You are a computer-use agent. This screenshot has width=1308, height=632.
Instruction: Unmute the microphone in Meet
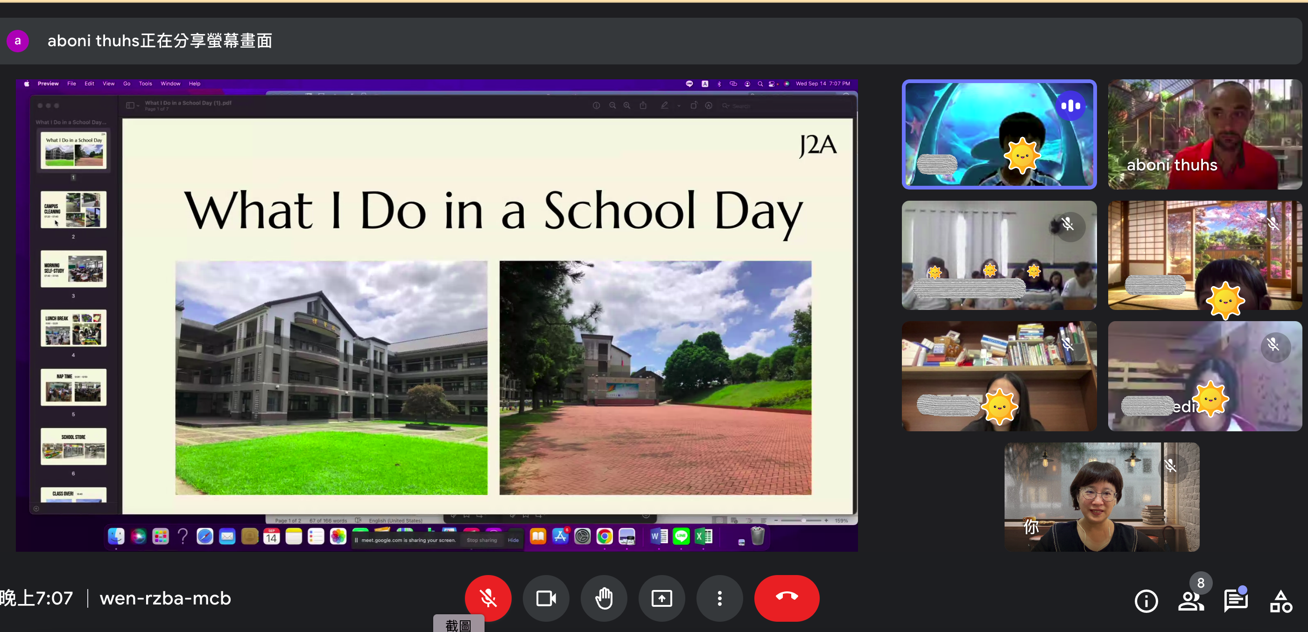click(488, 598)
